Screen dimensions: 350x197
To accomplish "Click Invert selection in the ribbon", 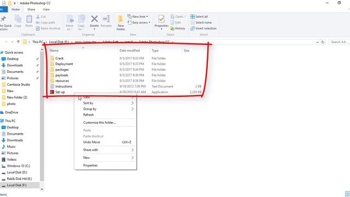I will (203, 28).
